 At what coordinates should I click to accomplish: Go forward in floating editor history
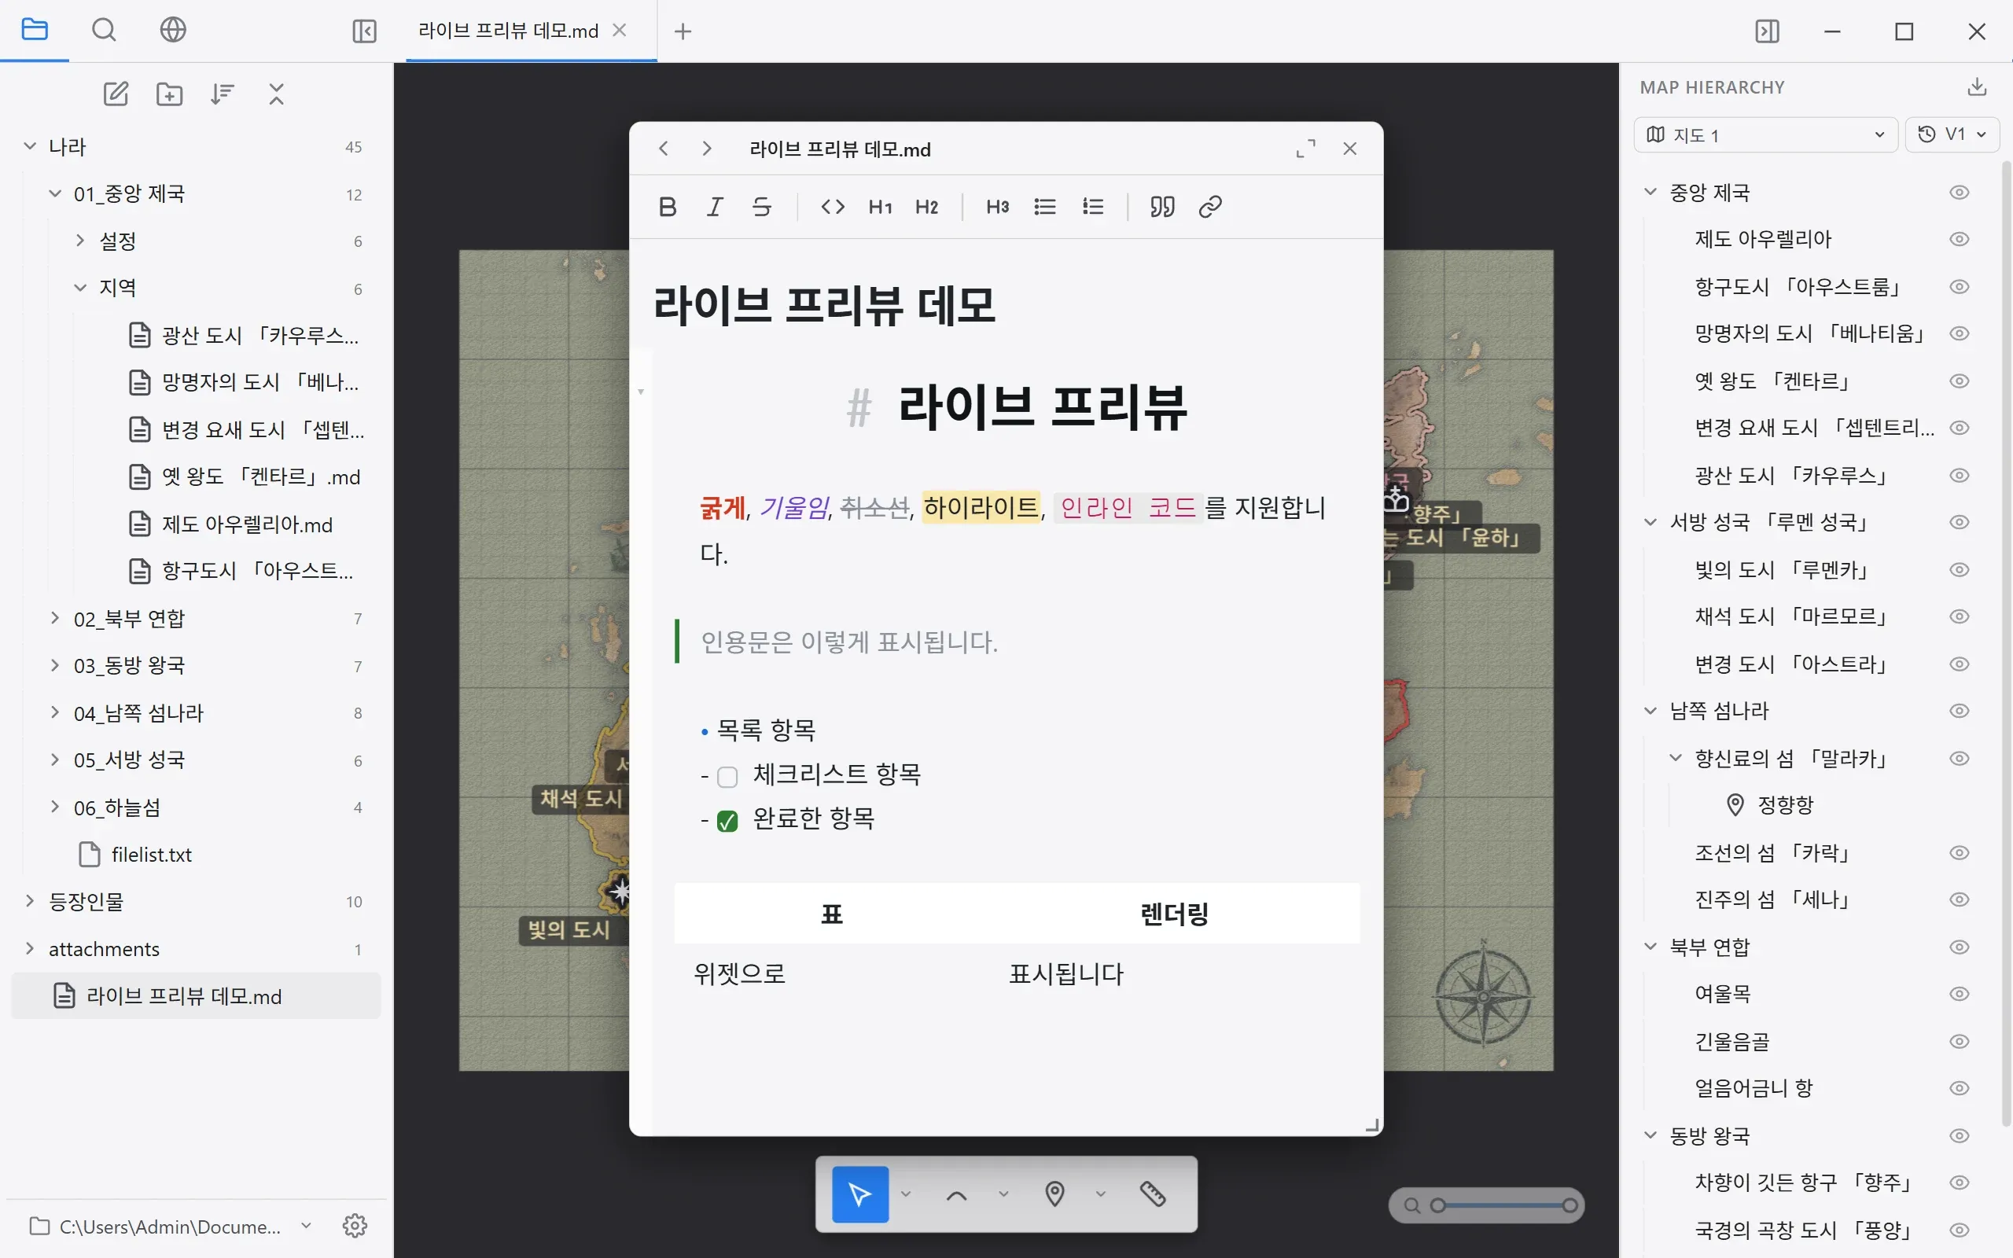click(x=707, y=149)
